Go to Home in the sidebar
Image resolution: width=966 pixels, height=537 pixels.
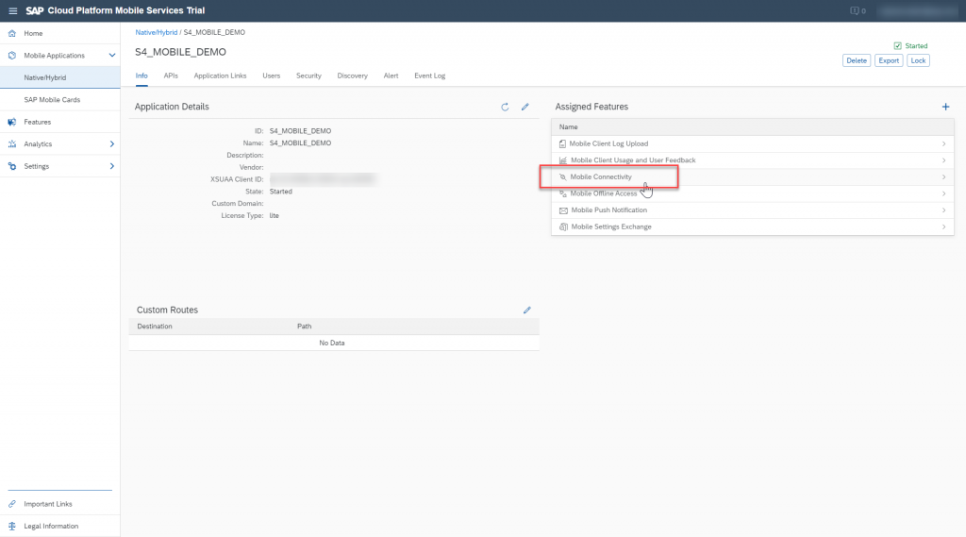(59, 33)
